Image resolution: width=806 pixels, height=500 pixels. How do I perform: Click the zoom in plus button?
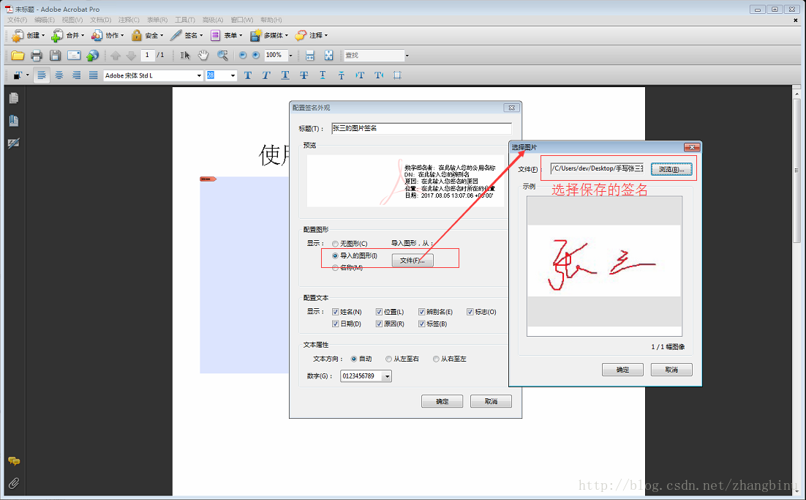click(255, 55)
